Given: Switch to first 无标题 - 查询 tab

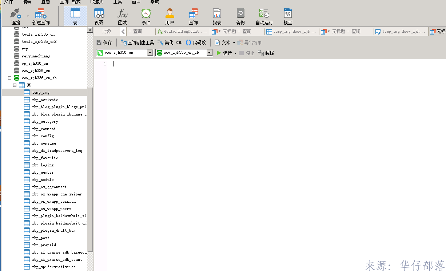Looking at the screenshot, I should (x=238, y=32).
